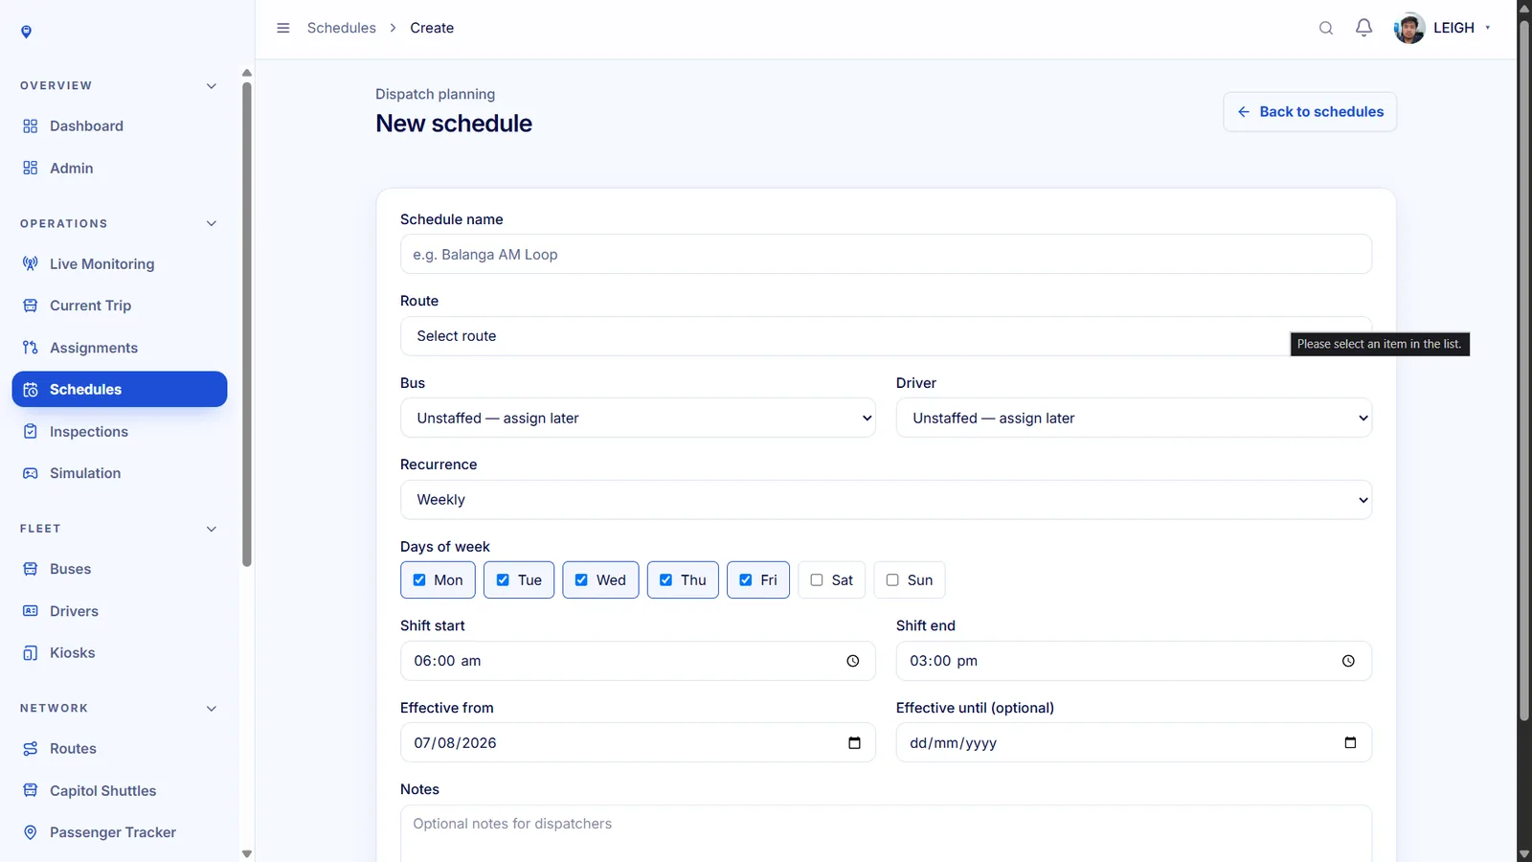
Task: Click the sidebar vertical scrollbar
Action: (247, 326)
